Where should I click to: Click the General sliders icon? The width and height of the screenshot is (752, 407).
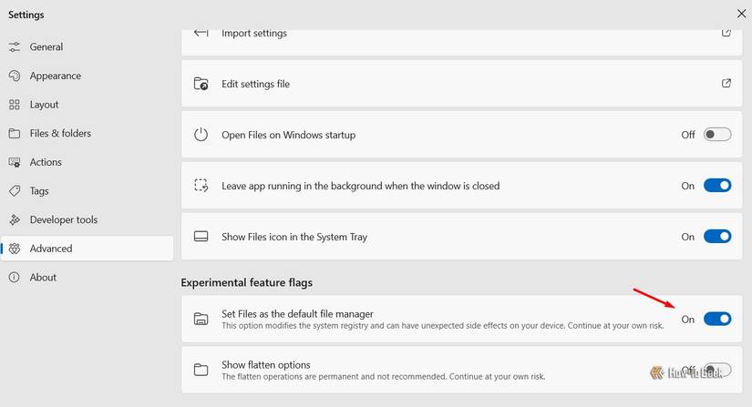click(15, 47)
